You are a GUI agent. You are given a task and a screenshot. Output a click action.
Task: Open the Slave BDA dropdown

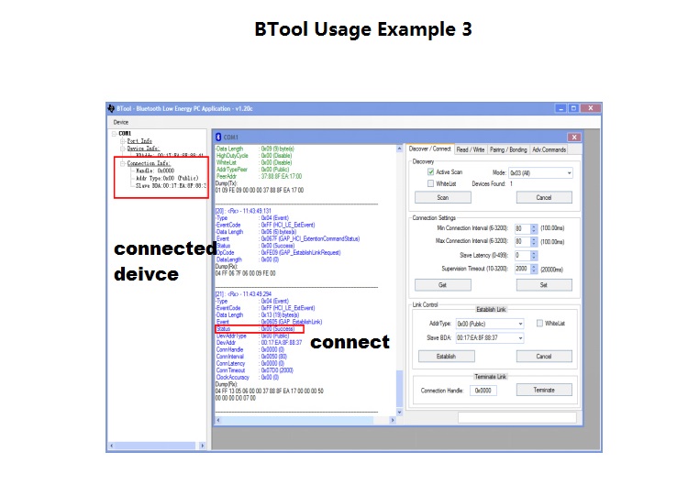pos(490,338)
